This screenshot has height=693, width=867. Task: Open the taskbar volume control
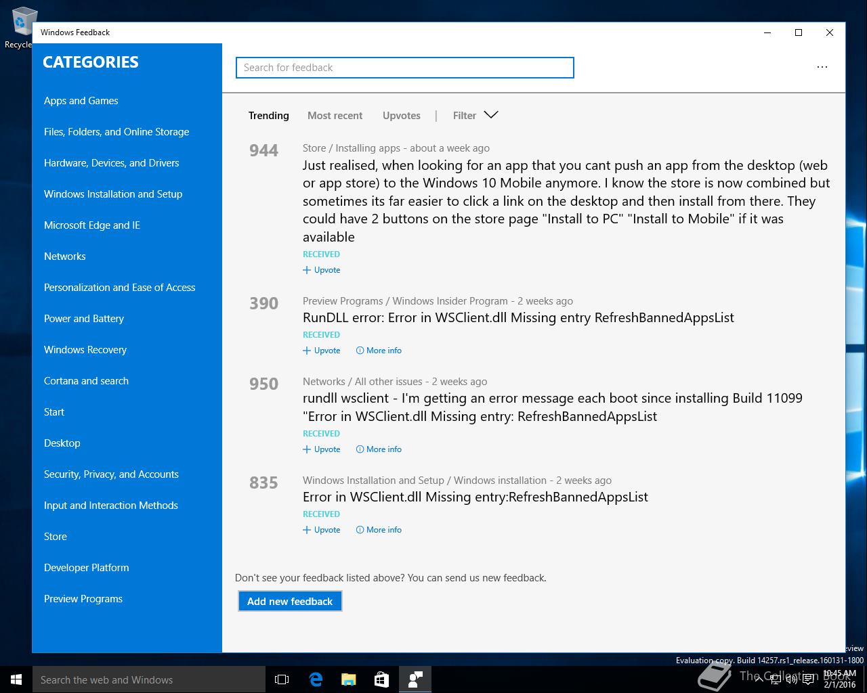(790, 679)
